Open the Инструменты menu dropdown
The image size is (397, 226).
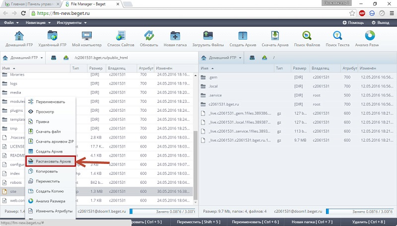tap(71, 22)
